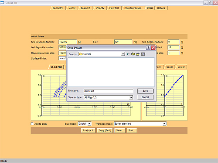Viewport: 218px width, 163px height.
Task: Open the Modify tab
Action: coord(72,8)
